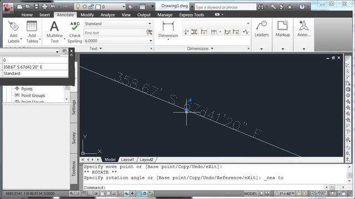Click the Add Labels button
This screenshot has width=355, height=199.
(x=13, y=32)
